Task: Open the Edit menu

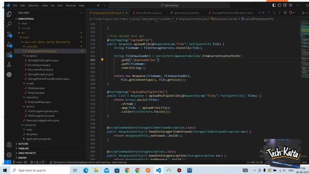Action: (23, 5)
